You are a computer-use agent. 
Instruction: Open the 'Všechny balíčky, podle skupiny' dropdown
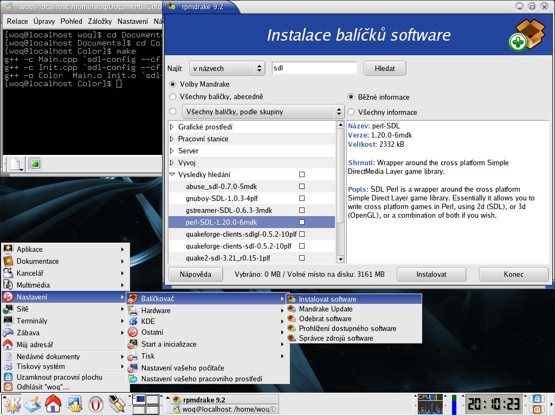coord(263,112)
